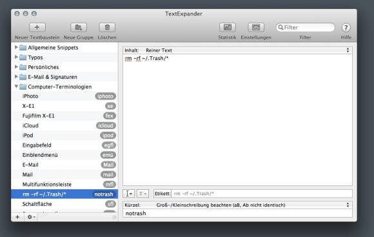Click the TextExpander window title
Viewport: 374px width, 237px height.
click(184, 14)
